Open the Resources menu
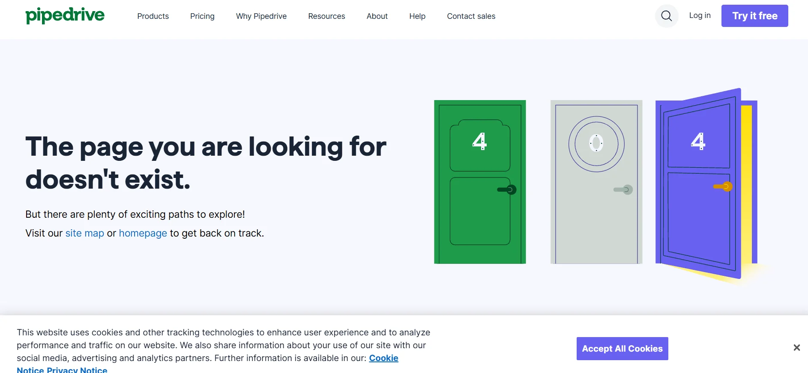 pos(326,16)
